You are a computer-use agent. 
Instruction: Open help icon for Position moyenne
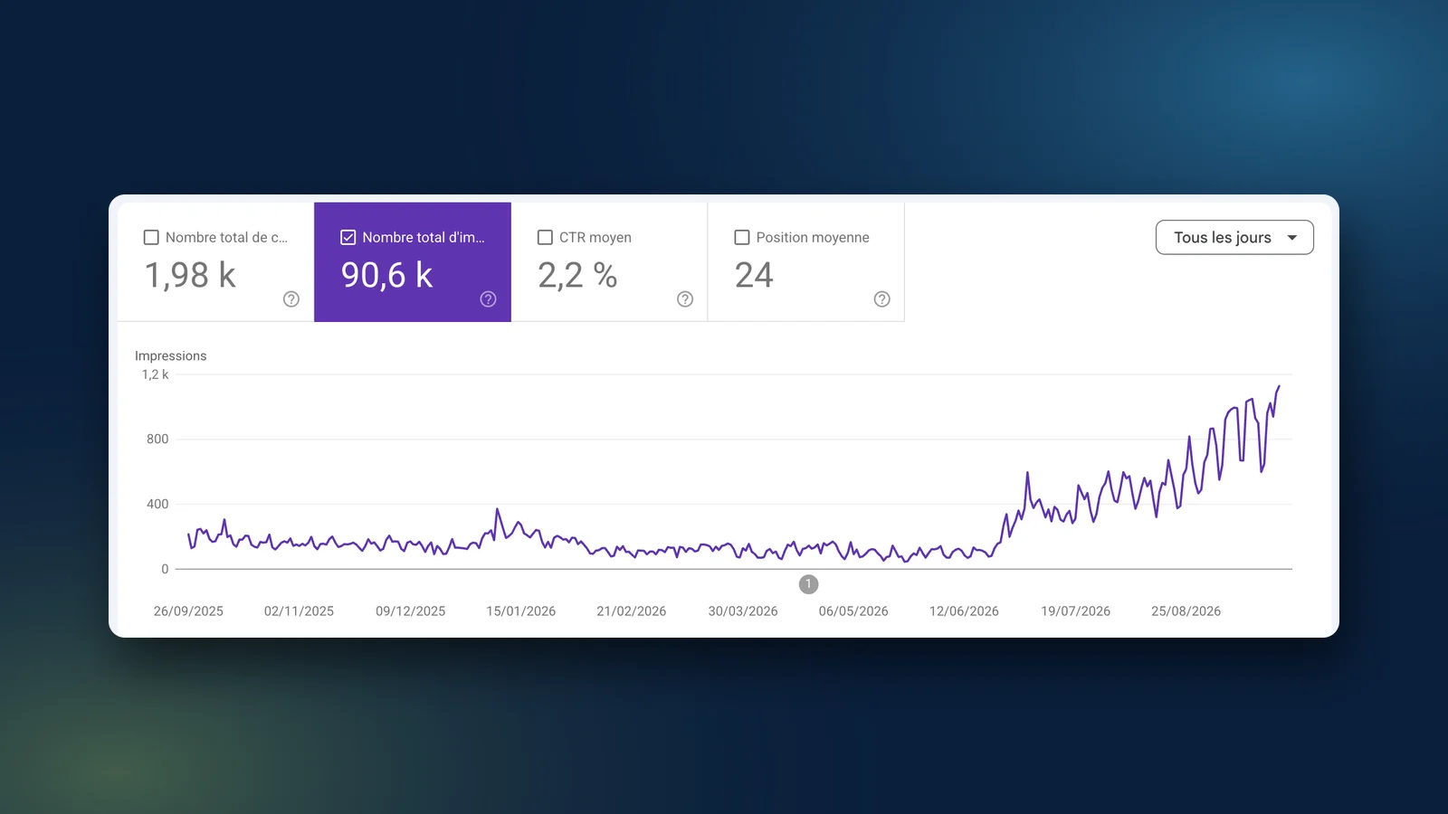(882, 299)
